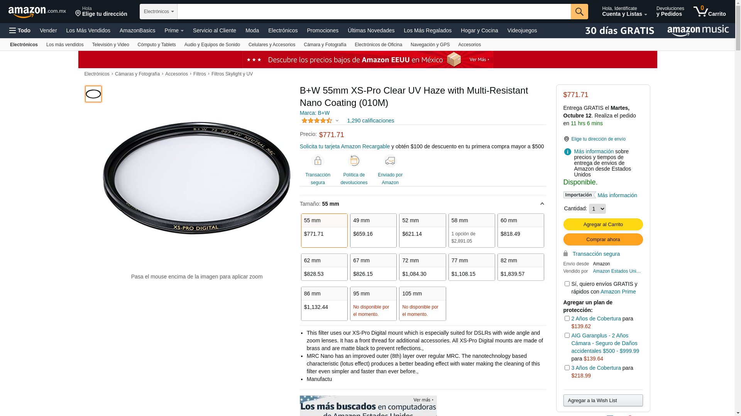Viewport: 741px width, 416px height.
Task: Click the info icon beside Más información
Action: [x=567, y=152]
